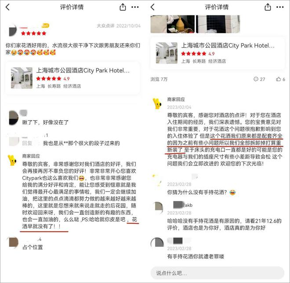Screen dimensions: 290x283
Task: Open share icon on right screen header
Action: [x=268, y=7]
